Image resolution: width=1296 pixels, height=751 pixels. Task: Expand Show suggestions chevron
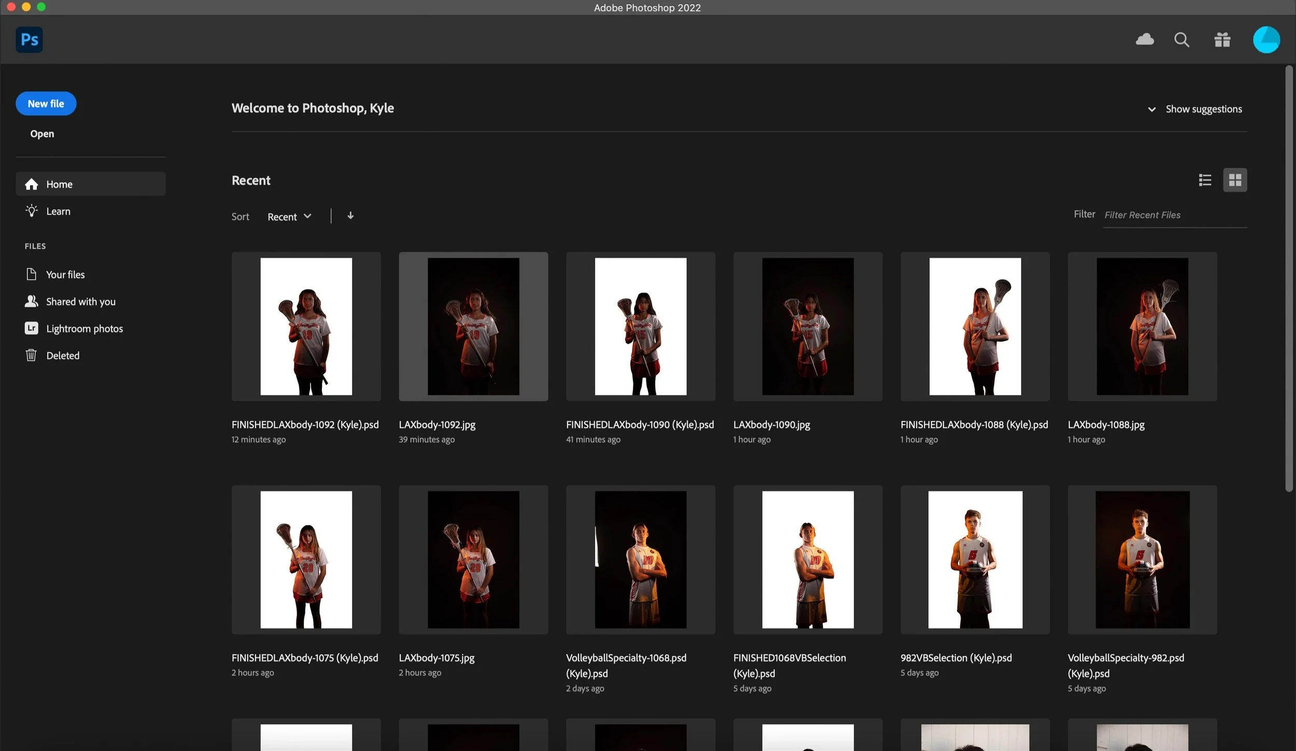tap(1151, 109)
